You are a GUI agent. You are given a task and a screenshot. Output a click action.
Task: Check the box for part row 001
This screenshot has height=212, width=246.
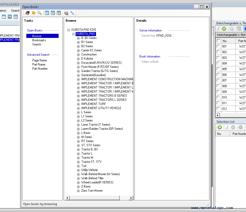218,46
